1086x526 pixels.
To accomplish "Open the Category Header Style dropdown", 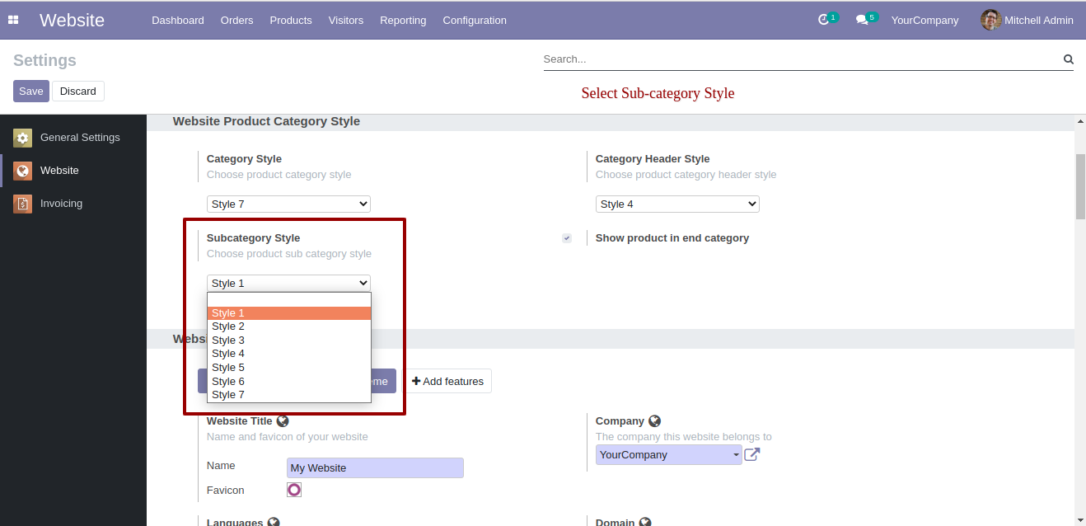I will pyautogui.click(x=677, y=204).
